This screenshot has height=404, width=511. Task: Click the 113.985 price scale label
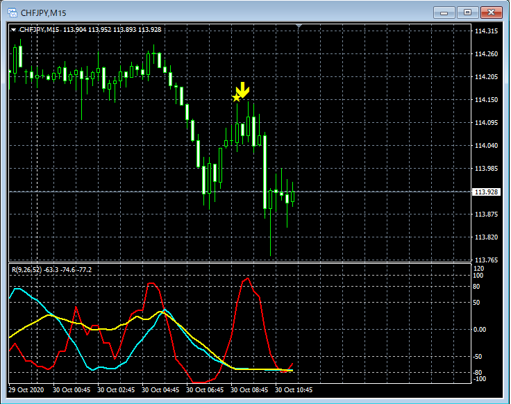pyautogui.click(x=486, y=168)
